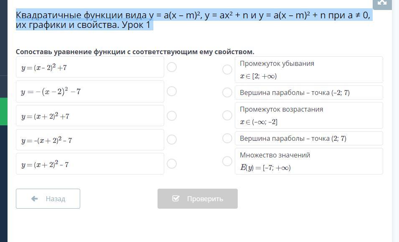Click the Множество значений property box

click(308, 161)
